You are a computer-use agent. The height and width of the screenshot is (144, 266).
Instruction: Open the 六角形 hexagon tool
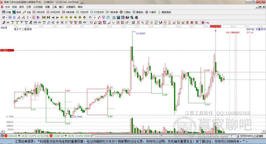[151, 12]
